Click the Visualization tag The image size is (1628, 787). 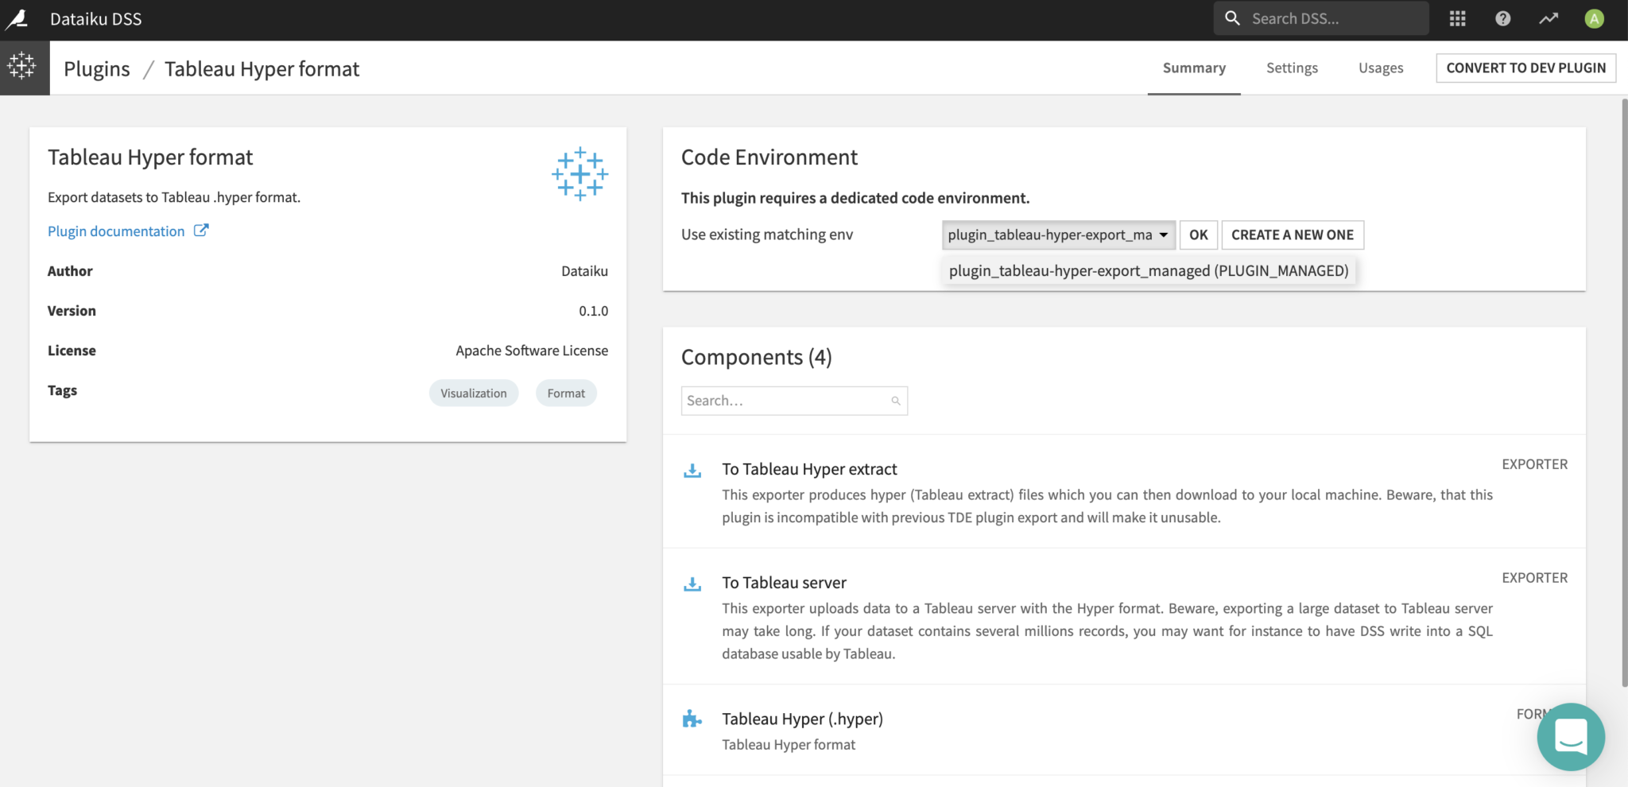pos(473,393)
